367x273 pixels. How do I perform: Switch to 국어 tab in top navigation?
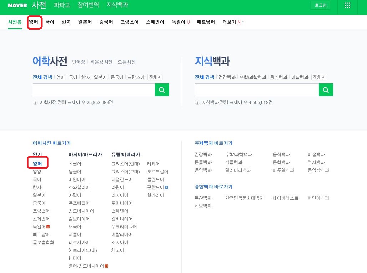click(x=50, y=22)
